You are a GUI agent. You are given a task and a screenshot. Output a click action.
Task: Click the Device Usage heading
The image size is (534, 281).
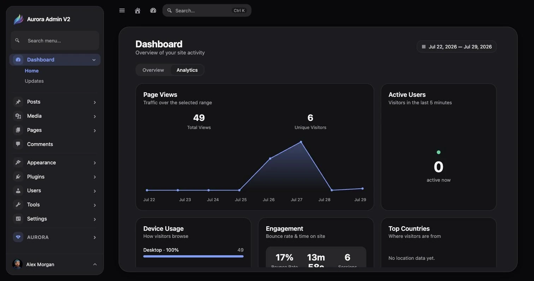tap(164, 229)
